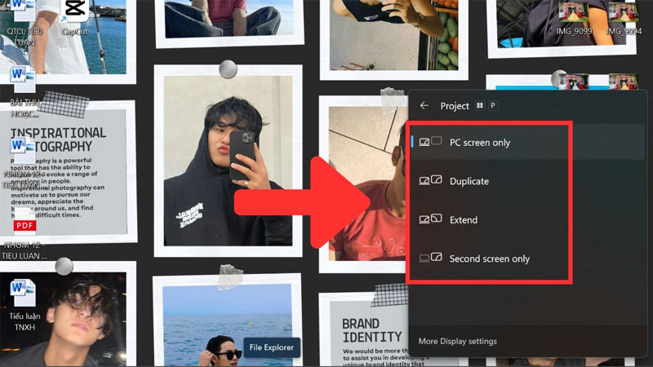Select the IMG_9099 image thumbnail

(x=574, y=19)
